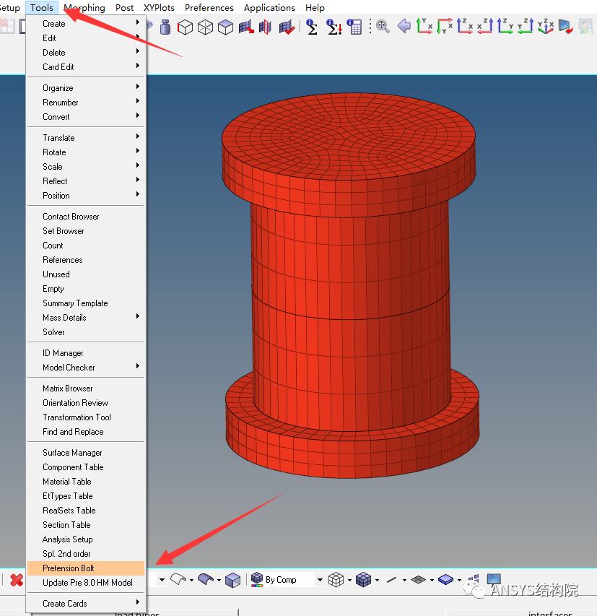597x616 pixels.
Task: Click the shaded geometry display icon
Action: 207,579
